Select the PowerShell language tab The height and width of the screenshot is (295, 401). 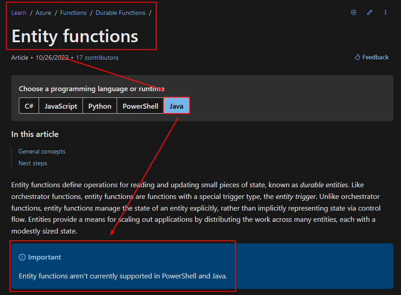pyautogui.click(x=140, y=106)
